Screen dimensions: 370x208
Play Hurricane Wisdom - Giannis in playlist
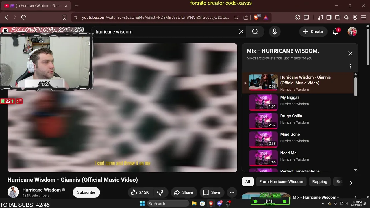click(x=298, y=83)
